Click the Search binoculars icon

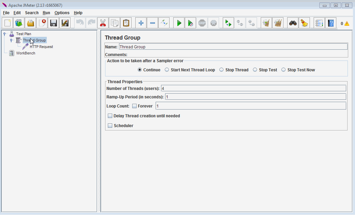tap(293, 23)
